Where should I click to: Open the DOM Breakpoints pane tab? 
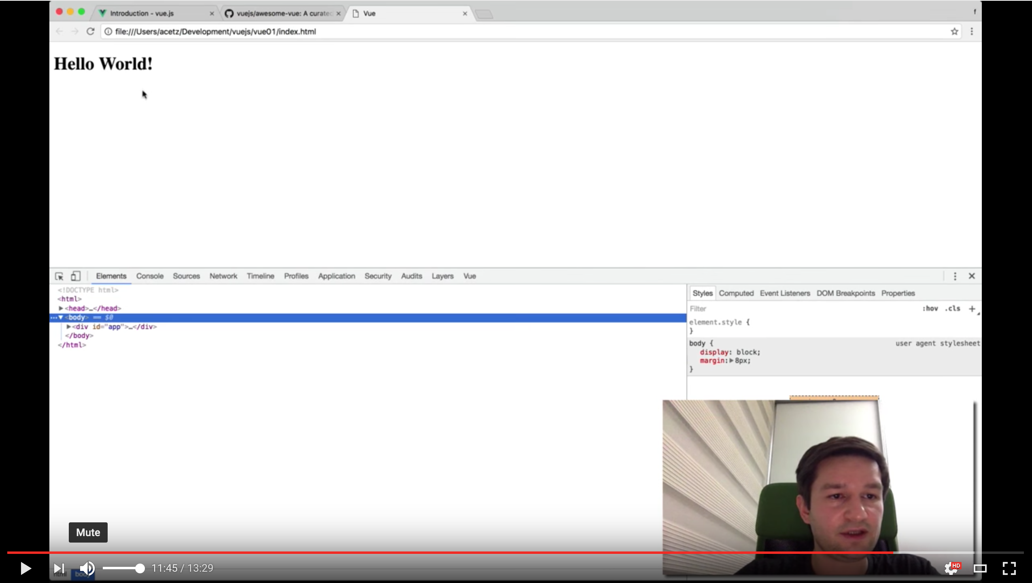click(845, 294)
